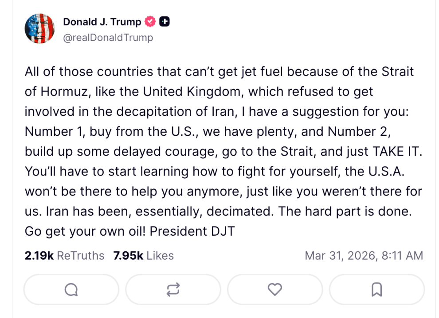Bookmark this post
Viewport: 439px width, 318px height.
(x=376, y=290)
